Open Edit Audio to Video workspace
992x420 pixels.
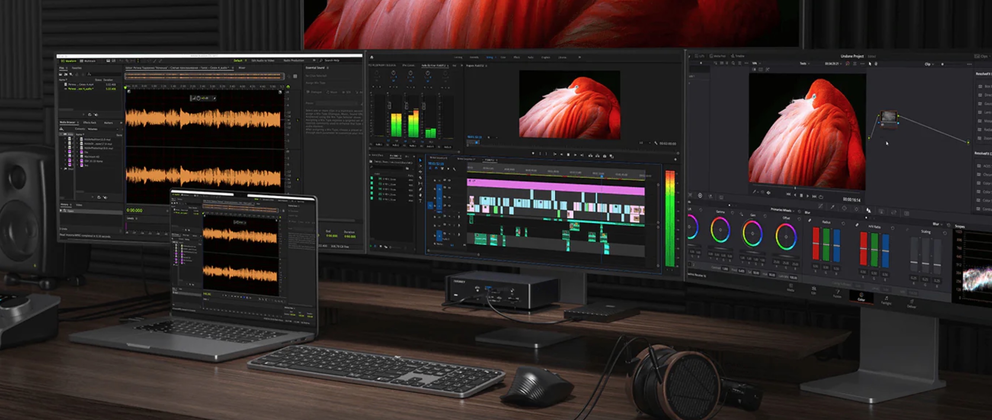(263, 60)
